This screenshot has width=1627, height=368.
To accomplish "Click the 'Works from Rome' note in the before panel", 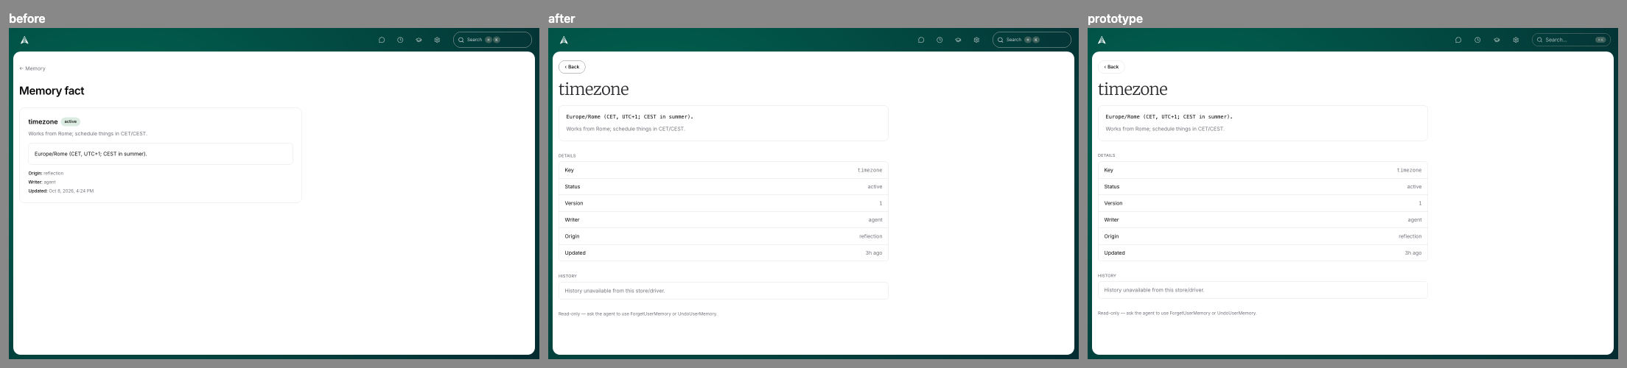I will coord(88,134).
